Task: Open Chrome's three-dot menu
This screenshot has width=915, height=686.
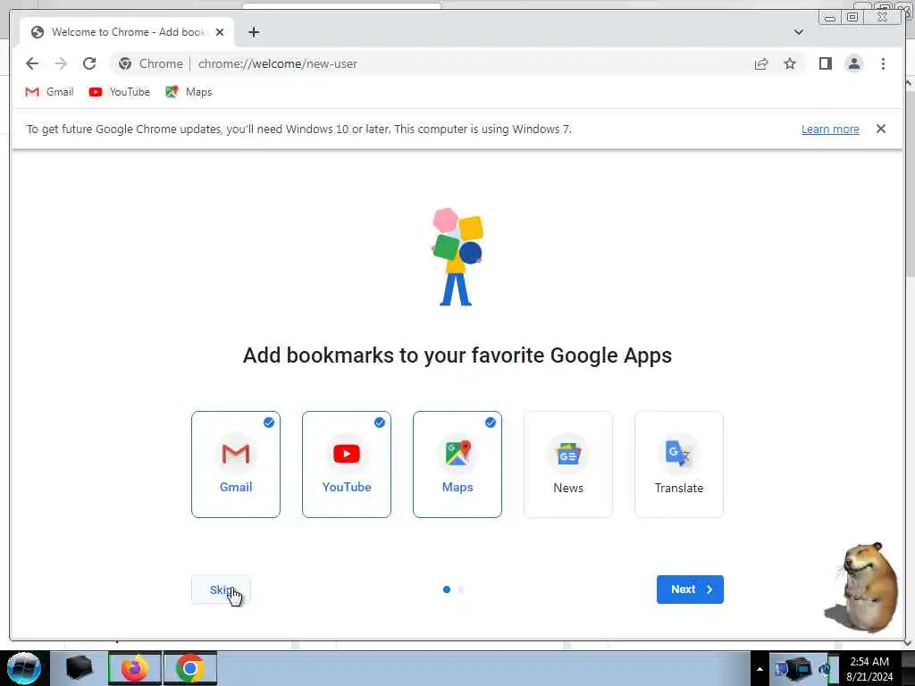Action: pos(883,63)
